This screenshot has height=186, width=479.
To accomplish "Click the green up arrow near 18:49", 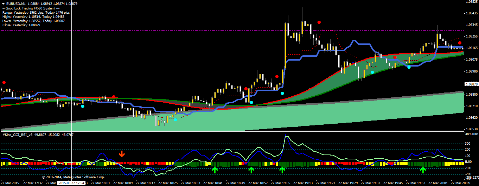I will click(x=251, y=170).
